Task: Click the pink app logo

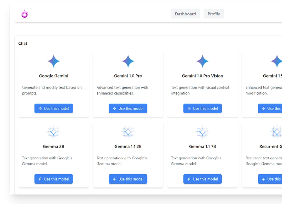Action: (25, 14)
